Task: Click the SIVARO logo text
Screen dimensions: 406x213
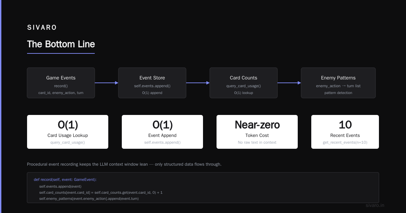Action: pyautogui.click(x=42, y=28)
